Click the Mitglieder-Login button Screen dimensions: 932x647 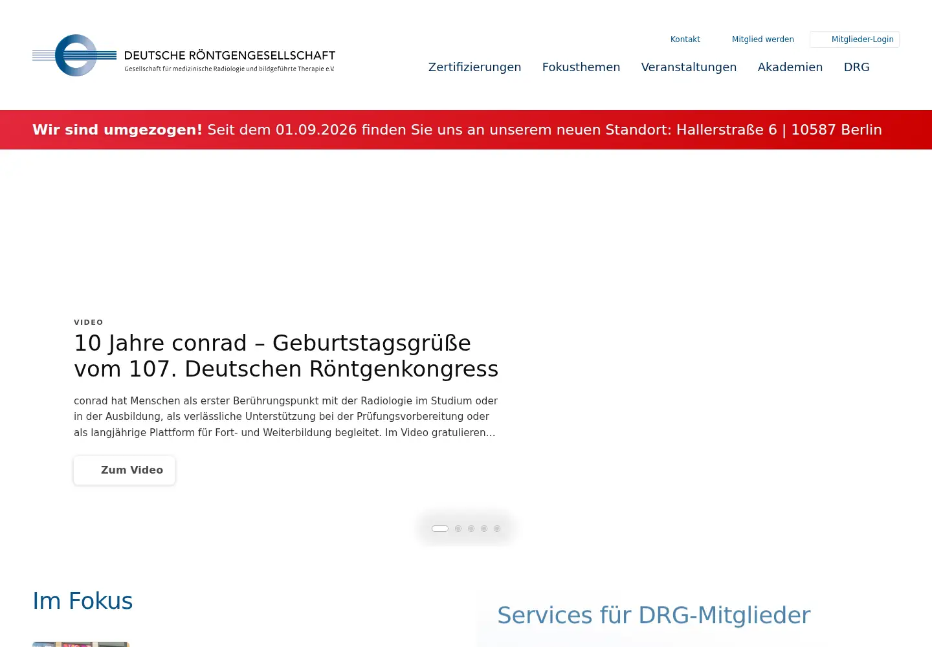click(x=854, y=39)
